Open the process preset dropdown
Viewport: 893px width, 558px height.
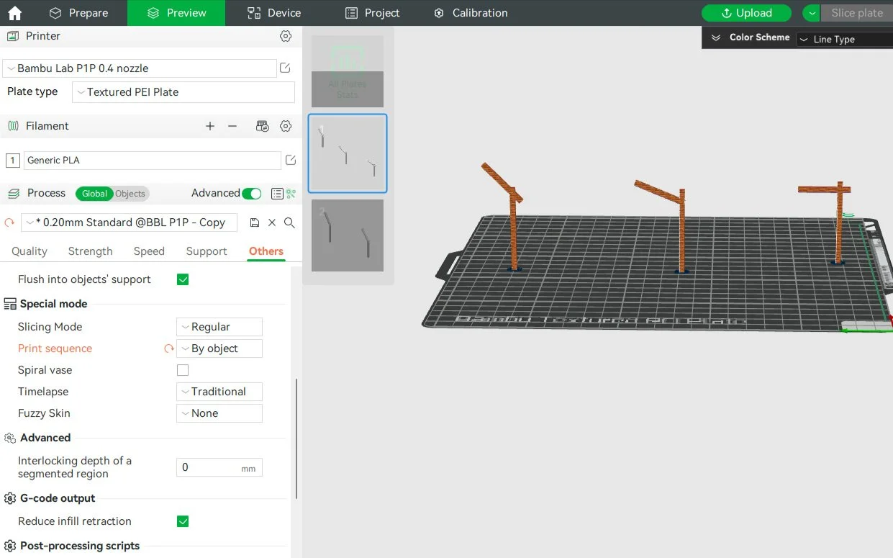click(129, 222)
